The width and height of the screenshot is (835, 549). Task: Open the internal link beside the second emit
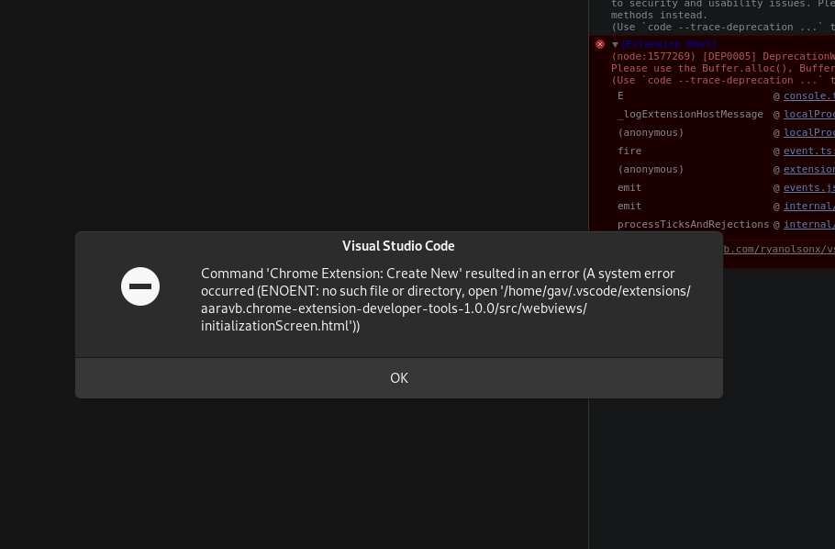point(809,206)
